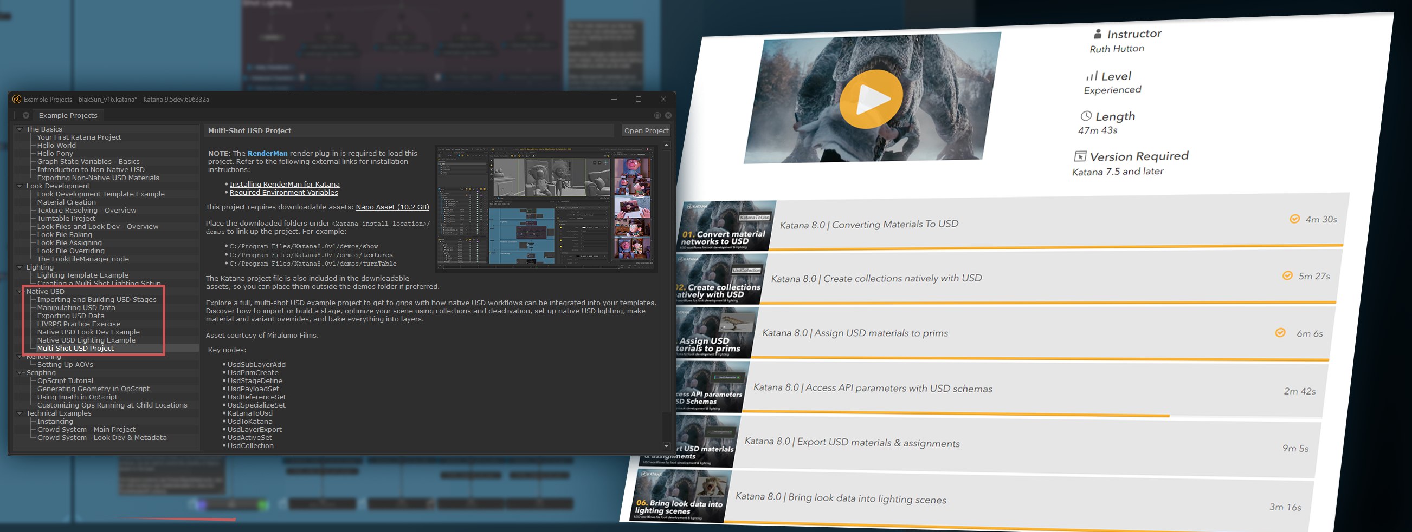Open Export USD materials & assignments lesson

[x=852, y=443]
